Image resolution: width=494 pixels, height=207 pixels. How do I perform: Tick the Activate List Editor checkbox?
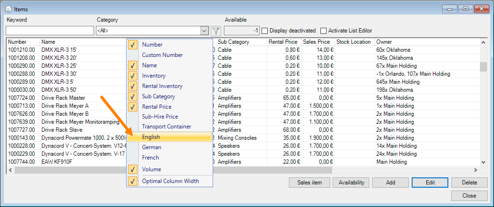point(323,31)
